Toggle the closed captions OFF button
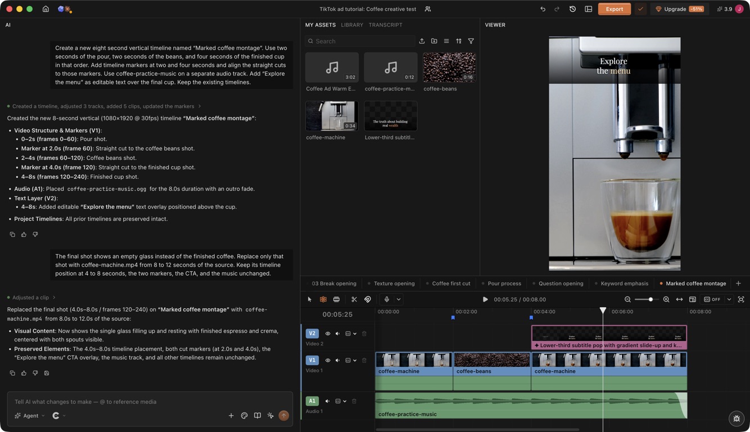The width and height of the screenshot is (750, 432). [x=712, y=299]
